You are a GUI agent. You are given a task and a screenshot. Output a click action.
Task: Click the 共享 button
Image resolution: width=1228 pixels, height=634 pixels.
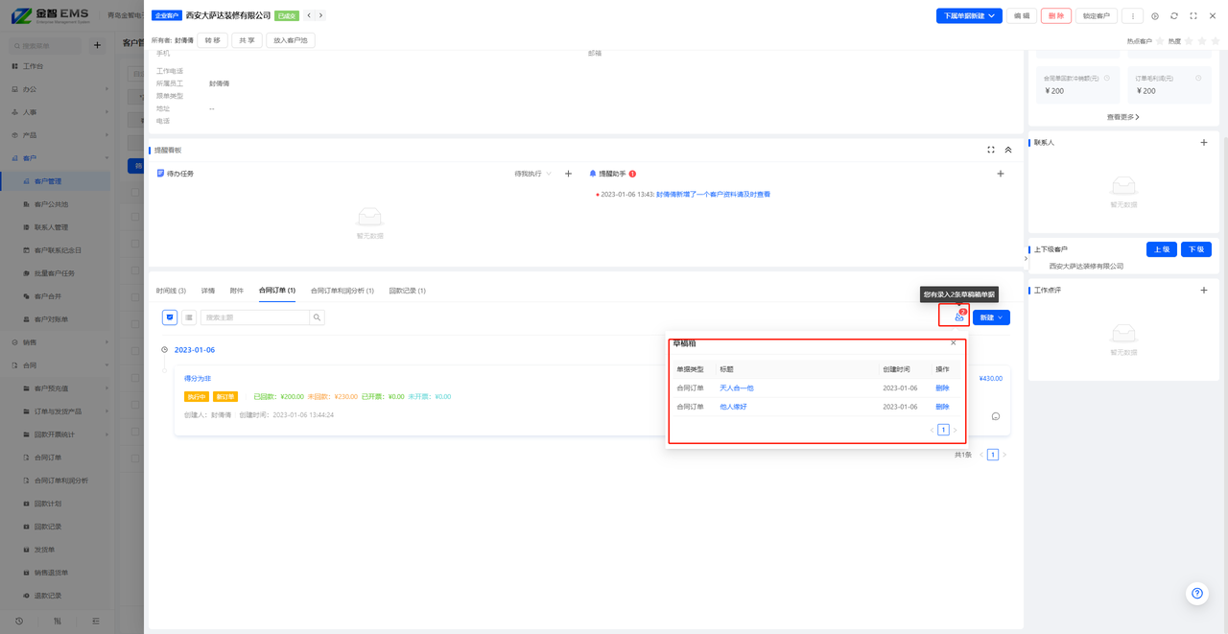(x=247, y=40)
